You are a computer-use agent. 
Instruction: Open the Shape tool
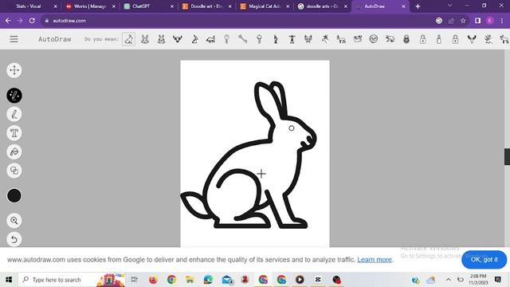(14, 171)
